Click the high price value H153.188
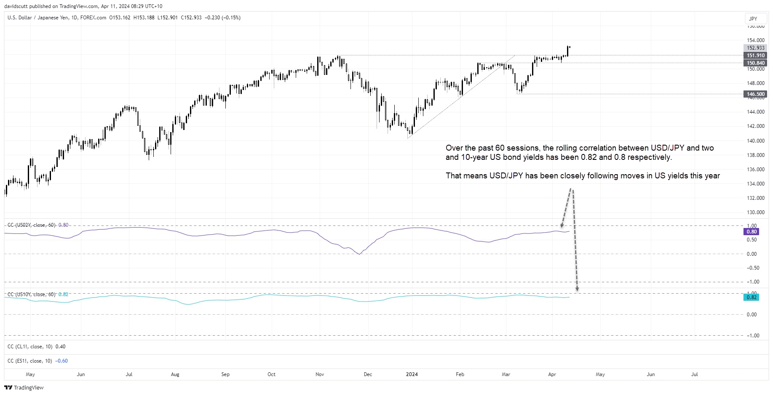The image size is (773, 395). 144,18
